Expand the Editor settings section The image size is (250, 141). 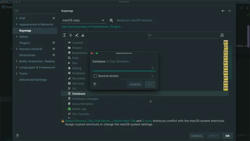(16, 36)
